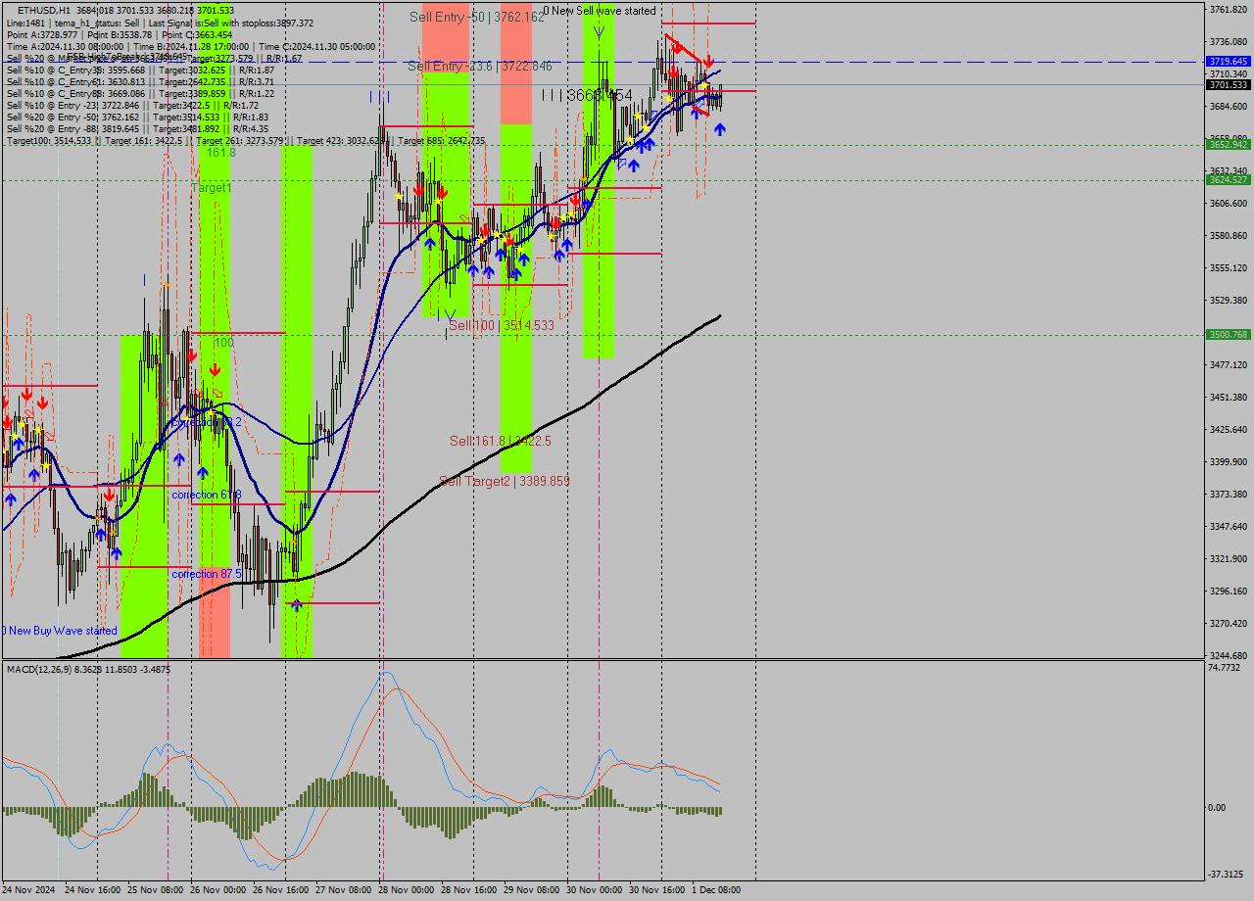Screen dimensions: 1254x901
Task: Click the 3736.040 price scale value
Action: coord(1229,41)
